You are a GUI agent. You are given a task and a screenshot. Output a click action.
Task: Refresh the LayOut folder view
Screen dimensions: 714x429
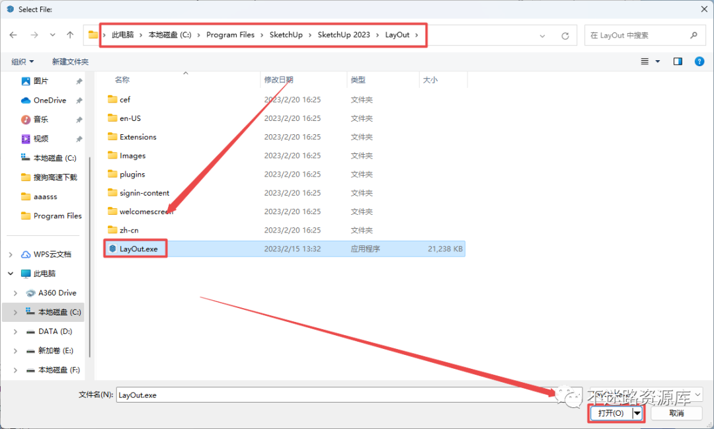[x=565, y=36]
